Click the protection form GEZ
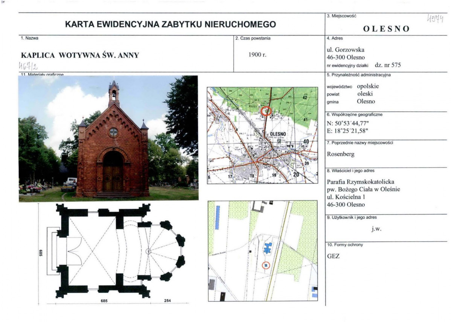 coord(334,256)
